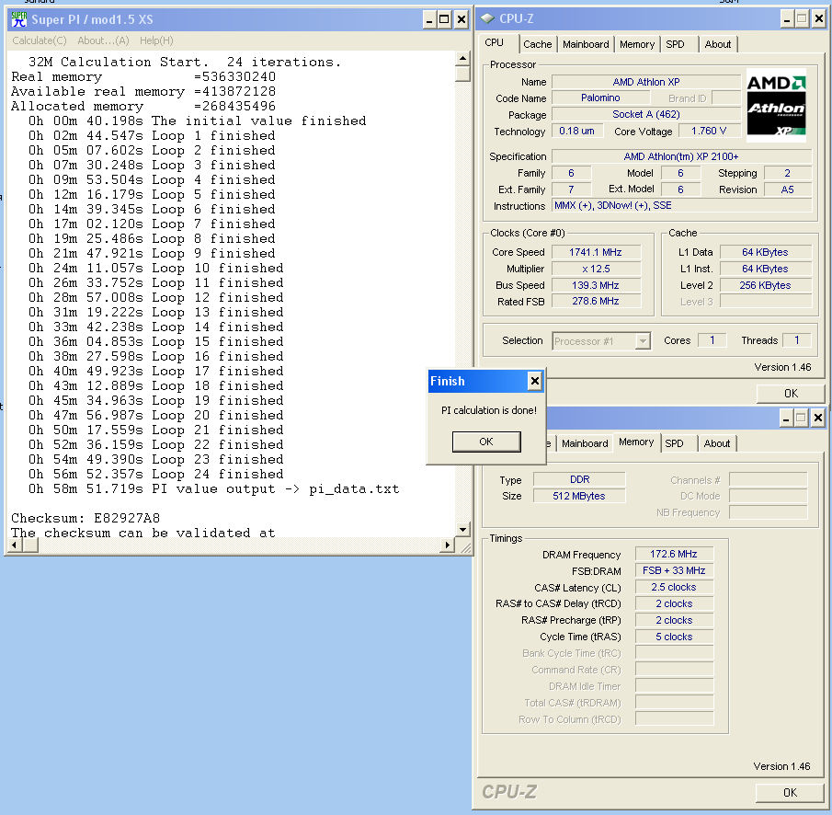Click vertical scrollbar up arrow in Super PI
The height and width of the screenshot is (815, 832).
(462, 58)
